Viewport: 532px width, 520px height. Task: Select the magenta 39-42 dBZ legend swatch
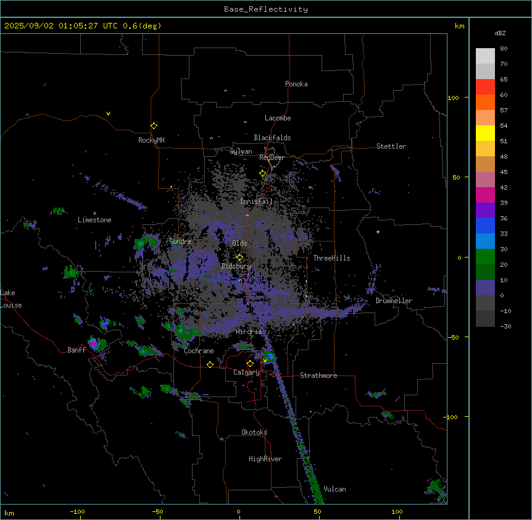point(485,195)
